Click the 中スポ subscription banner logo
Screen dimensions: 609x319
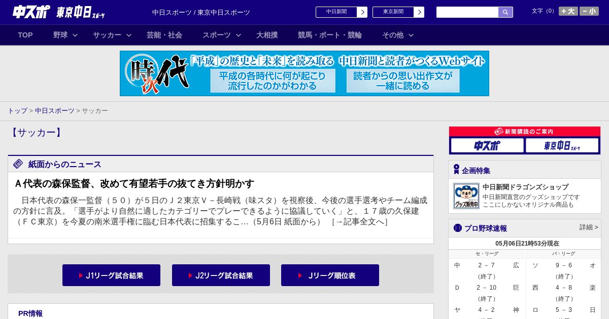click(487, 146)
